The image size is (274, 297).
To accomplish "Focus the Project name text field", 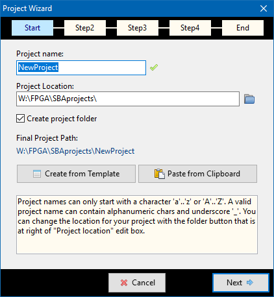I will pos(81,68).
